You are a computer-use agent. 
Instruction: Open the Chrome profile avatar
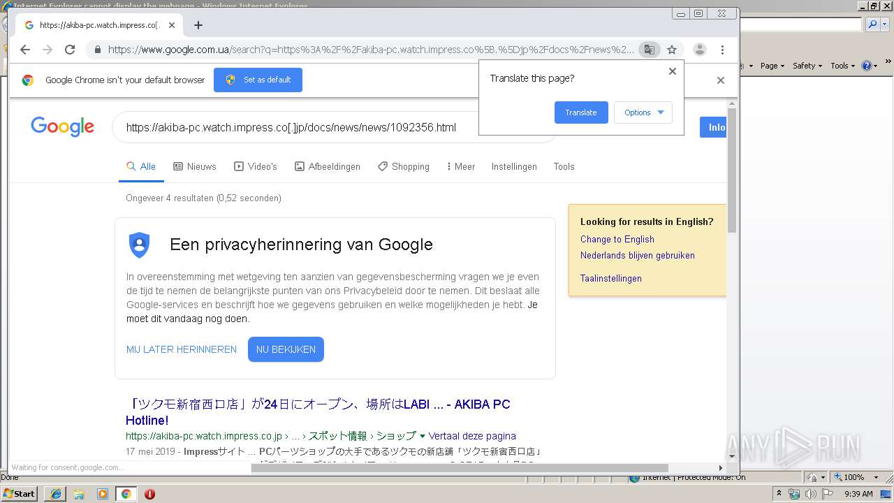699,50
